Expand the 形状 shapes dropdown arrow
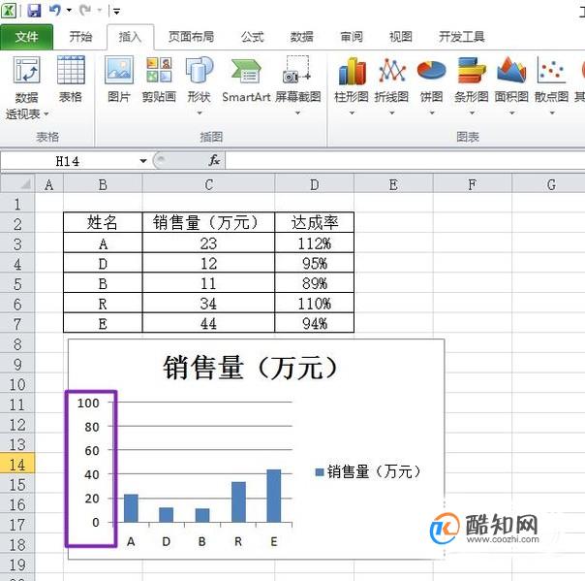The height and width of the screenshot is (581, 585). tap(200, 113)
